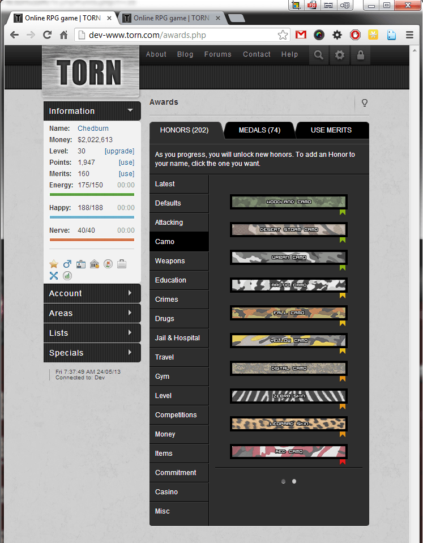Open the Attacking honors category
The image size is (423, 543).
point(179,223)
